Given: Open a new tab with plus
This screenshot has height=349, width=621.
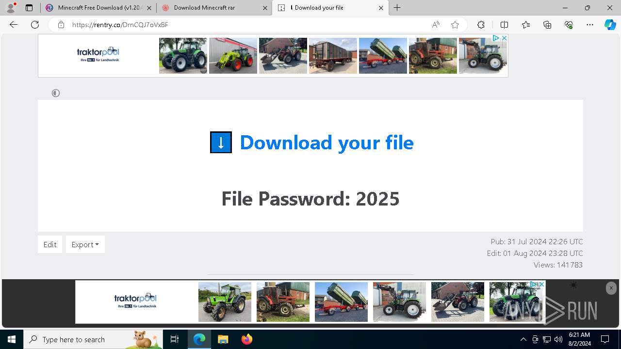Looking at the screenshot, I should pyautogui.click(x=397, y=8).
